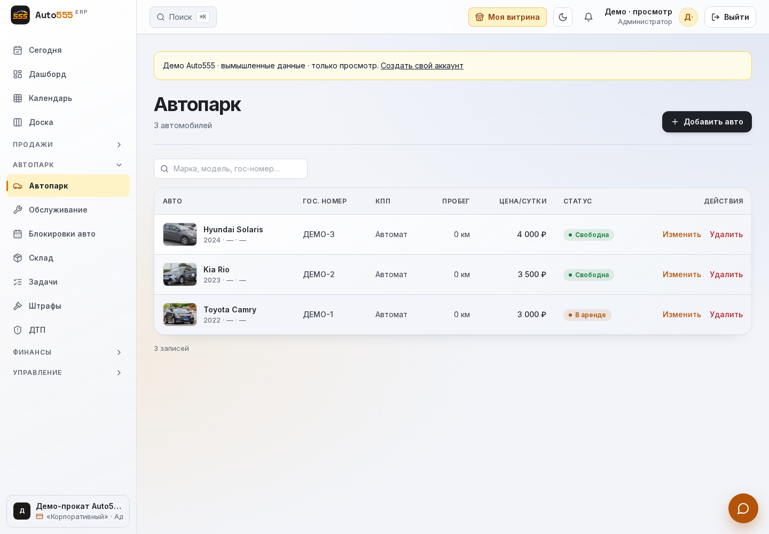Collapse the АВТОПАРК sidebar section

(x=68, y=165)
